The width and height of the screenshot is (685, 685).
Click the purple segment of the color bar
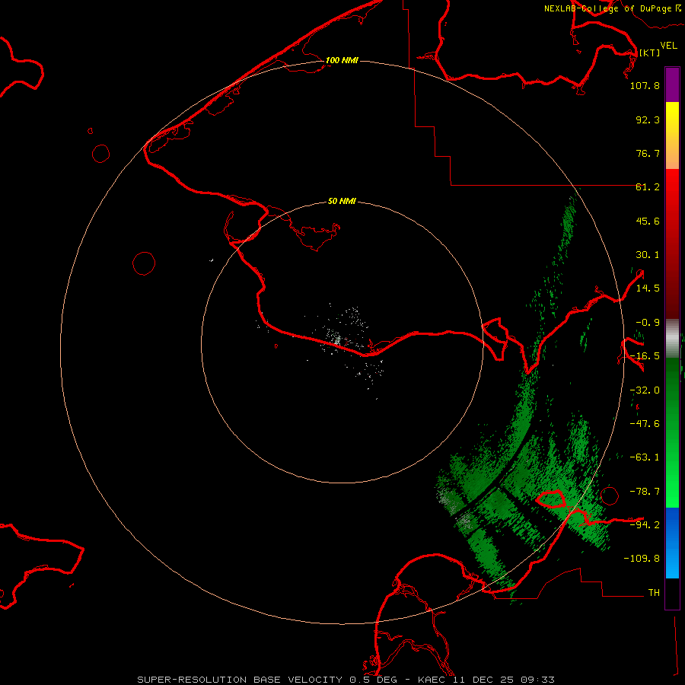[672, 84]
